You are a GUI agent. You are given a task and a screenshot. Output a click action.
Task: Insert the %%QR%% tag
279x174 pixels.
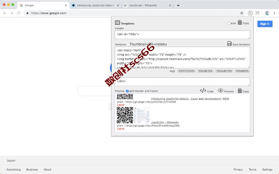click(242, 71)
